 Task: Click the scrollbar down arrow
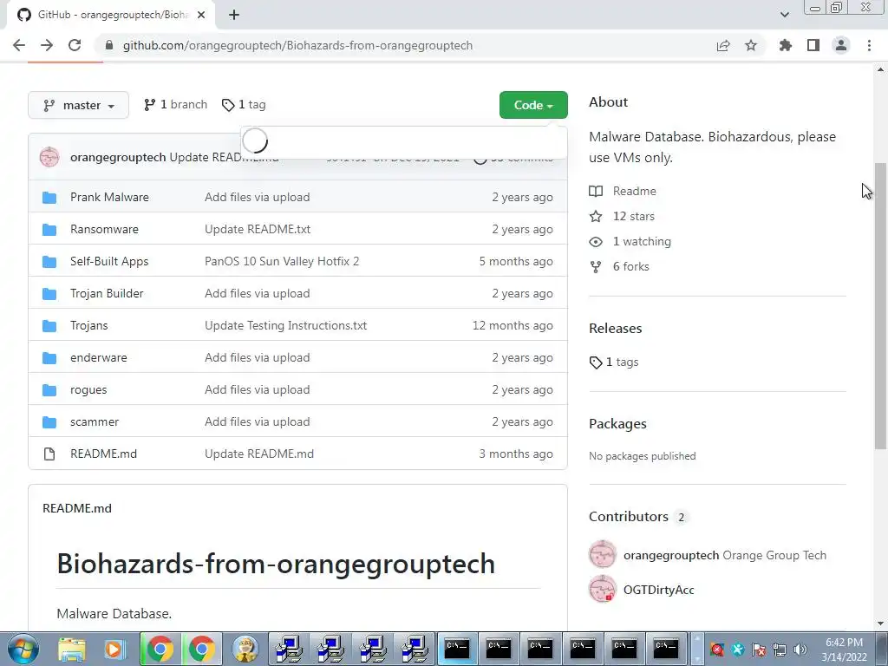coord(880,624)
